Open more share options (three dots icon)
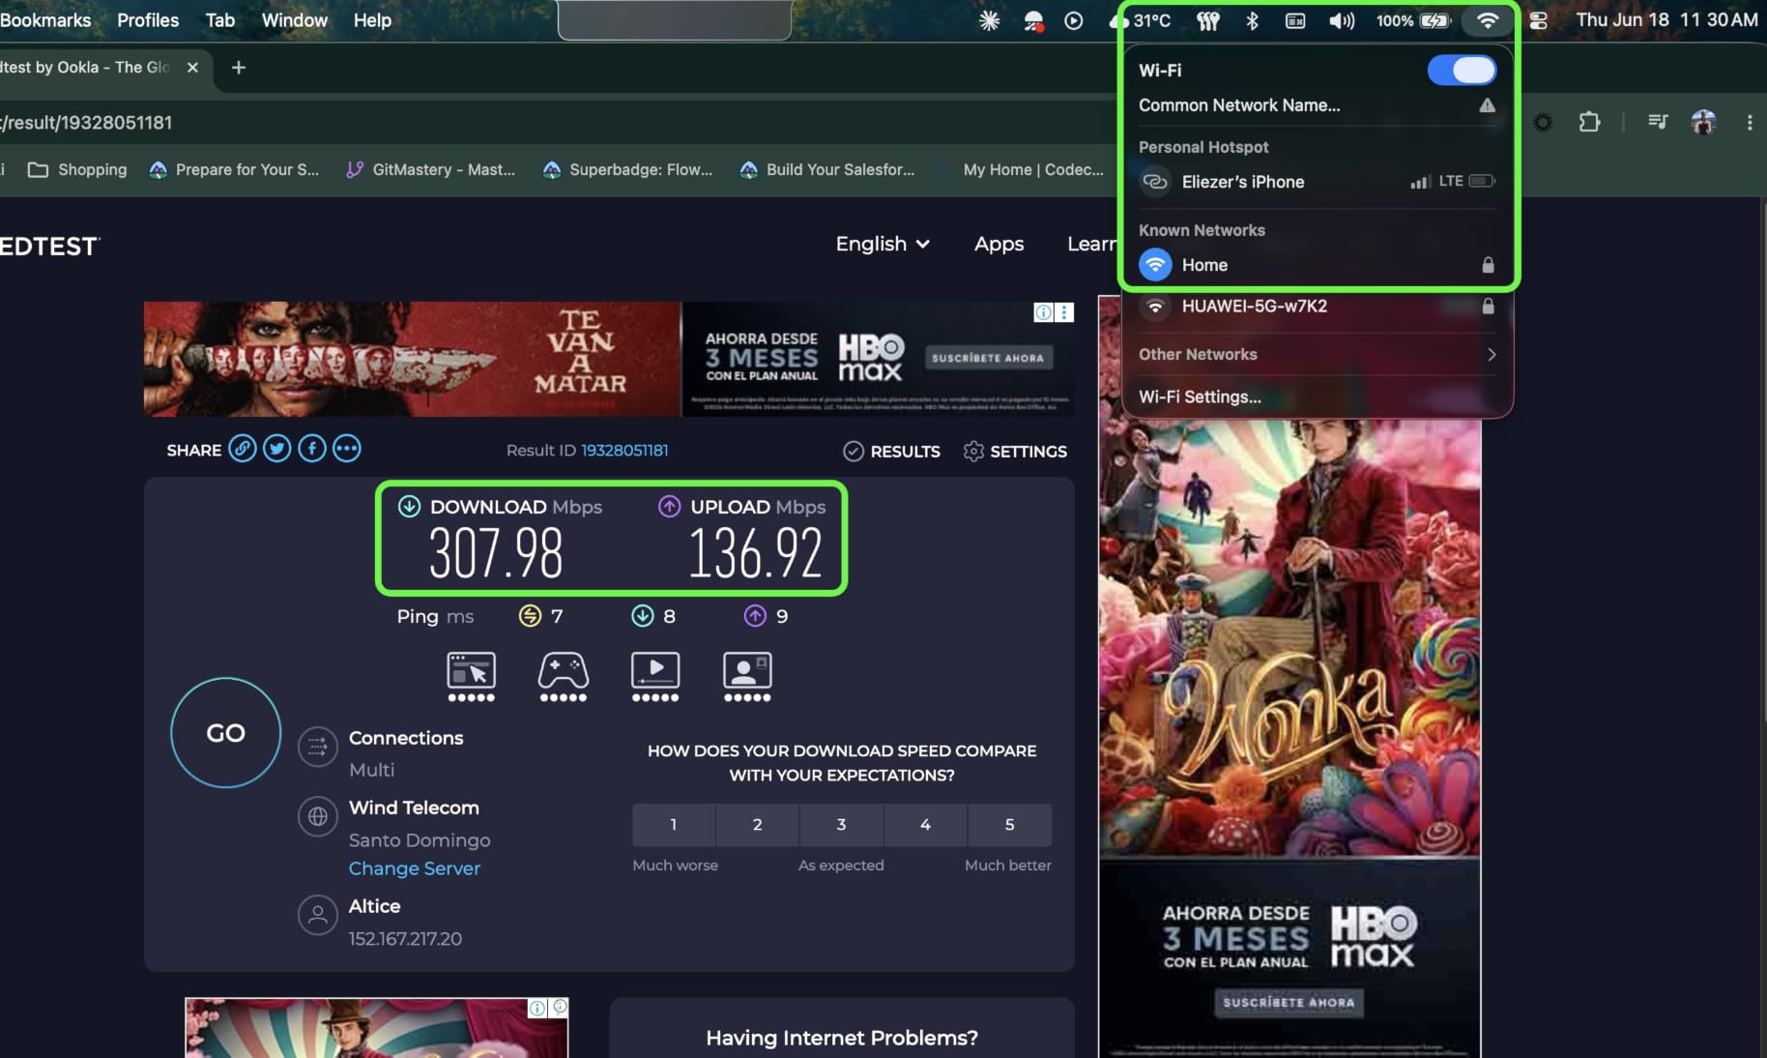This screenshot has width=1767, height=1058. [347, 449]
